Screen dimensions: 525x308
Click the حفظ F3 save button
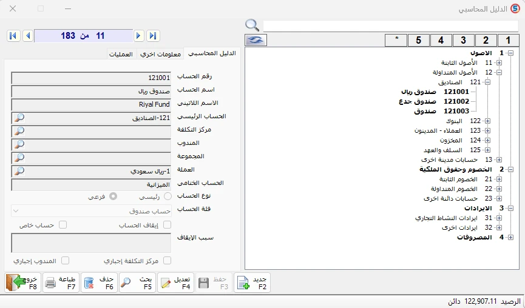[213, 283]
